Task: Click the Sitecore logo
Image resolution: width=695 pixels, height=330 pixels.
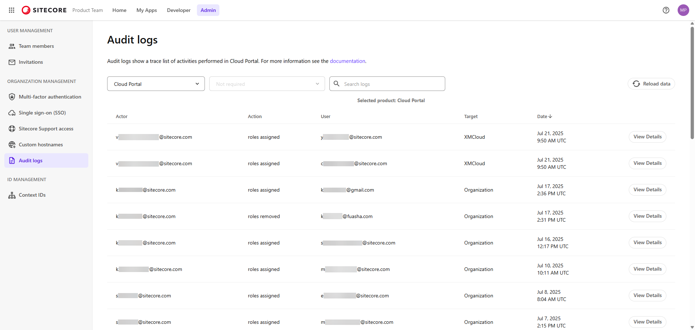Action: tap(44, 10)
